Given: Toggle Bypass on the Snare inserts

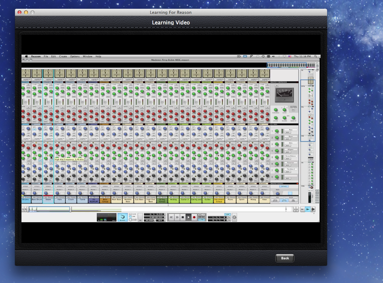Looking at the screenshot, I should 48,186.
